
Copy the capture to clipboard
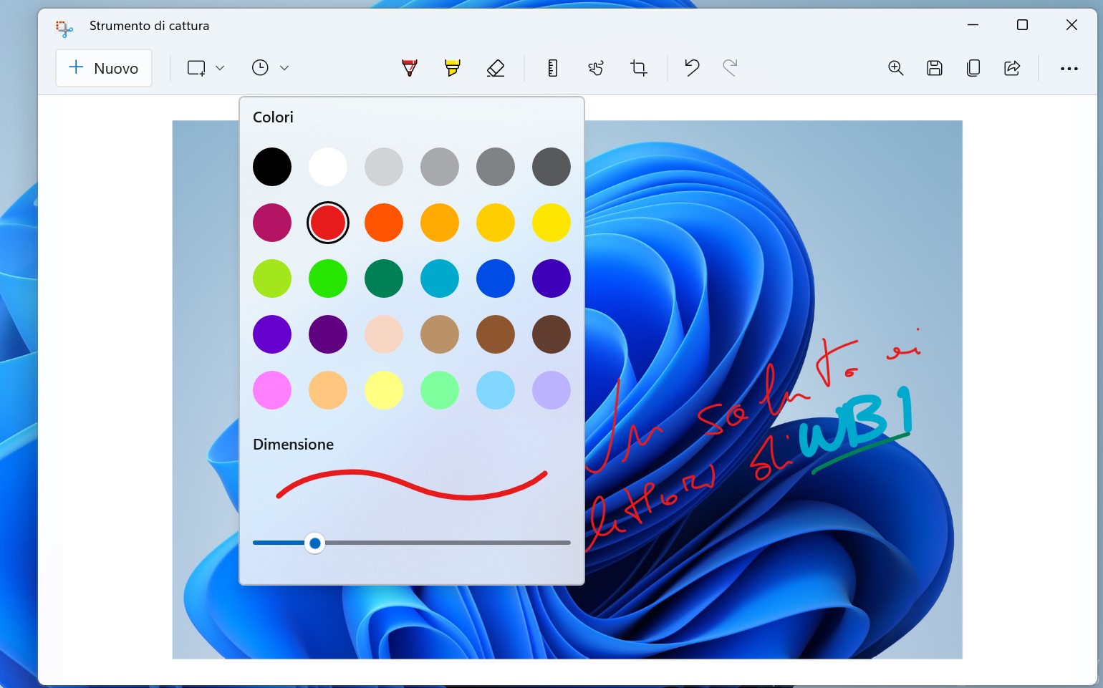(973, 68)
